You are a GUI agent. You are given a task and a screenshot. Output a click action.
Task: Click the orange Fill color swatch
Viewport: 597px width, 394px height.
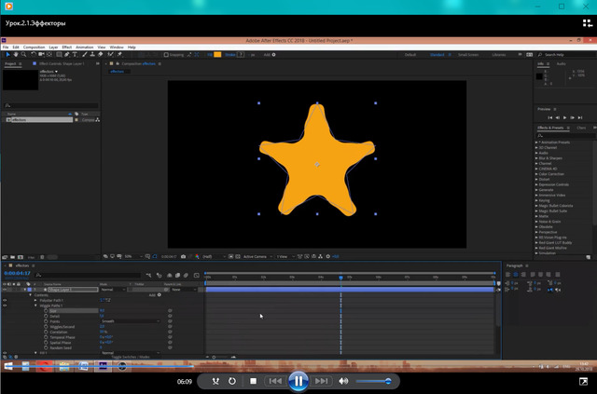(x=218, y=55)
